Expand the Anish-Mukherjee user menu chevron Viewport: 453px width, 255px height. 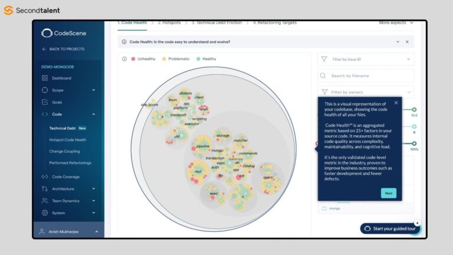click(x=97, y=231)
